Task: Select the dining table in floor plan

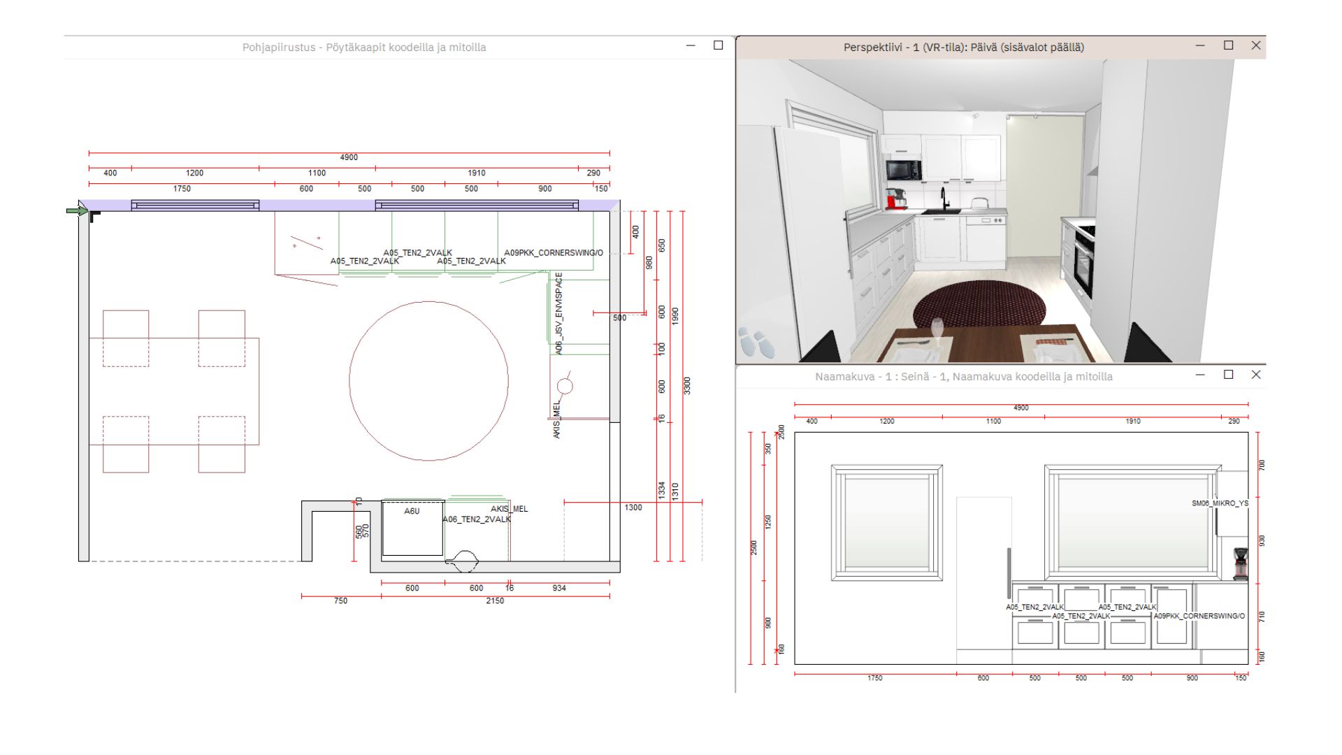Action: (174, 391)
